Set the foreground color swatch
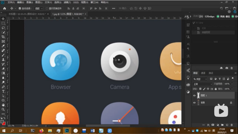The image size is (238, 134). click(2, 122)
